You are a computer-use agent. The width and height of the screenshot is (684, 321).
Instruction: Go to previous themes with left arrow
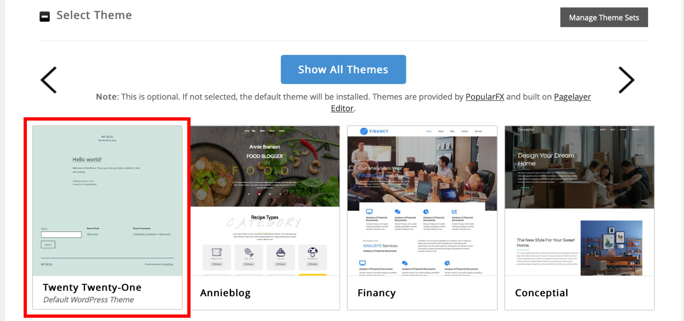coord(49,80)
